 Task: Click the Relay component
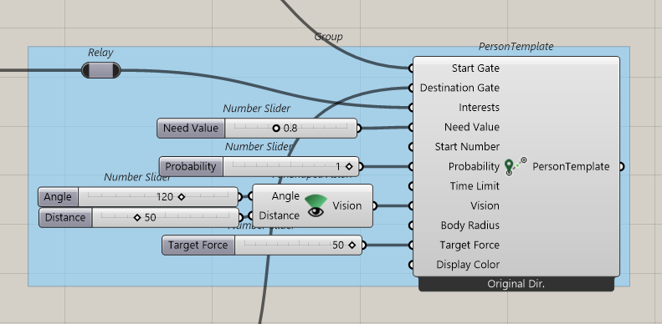coord(101,70)
